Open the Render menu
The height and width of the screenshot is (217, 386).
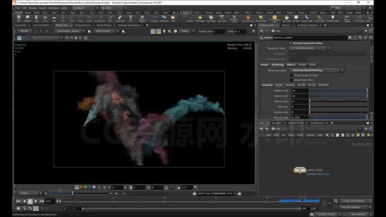[33, 8]
